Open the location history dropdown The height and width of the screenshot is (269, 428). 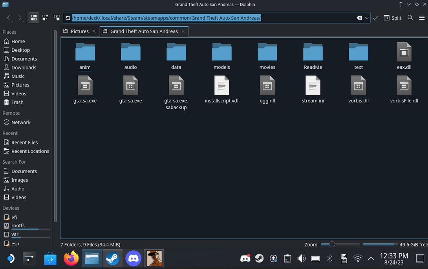pos(367,18)
